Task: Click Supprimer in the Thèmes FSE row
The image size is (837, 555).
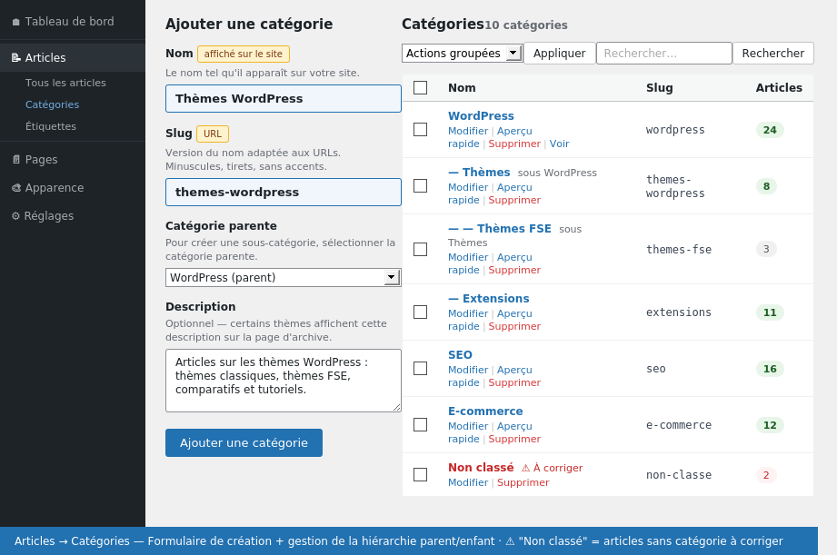Action: pos(514,270)
